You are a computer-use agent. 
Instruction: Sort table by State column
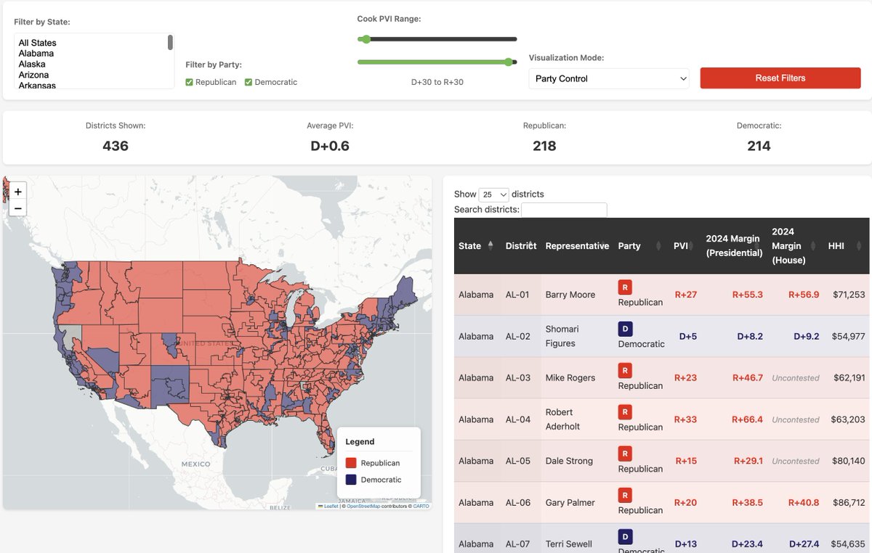click(477, 246)
